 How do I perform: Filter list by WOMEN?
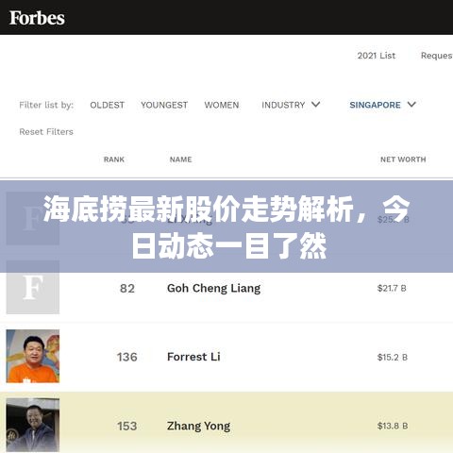click(222, 105)
